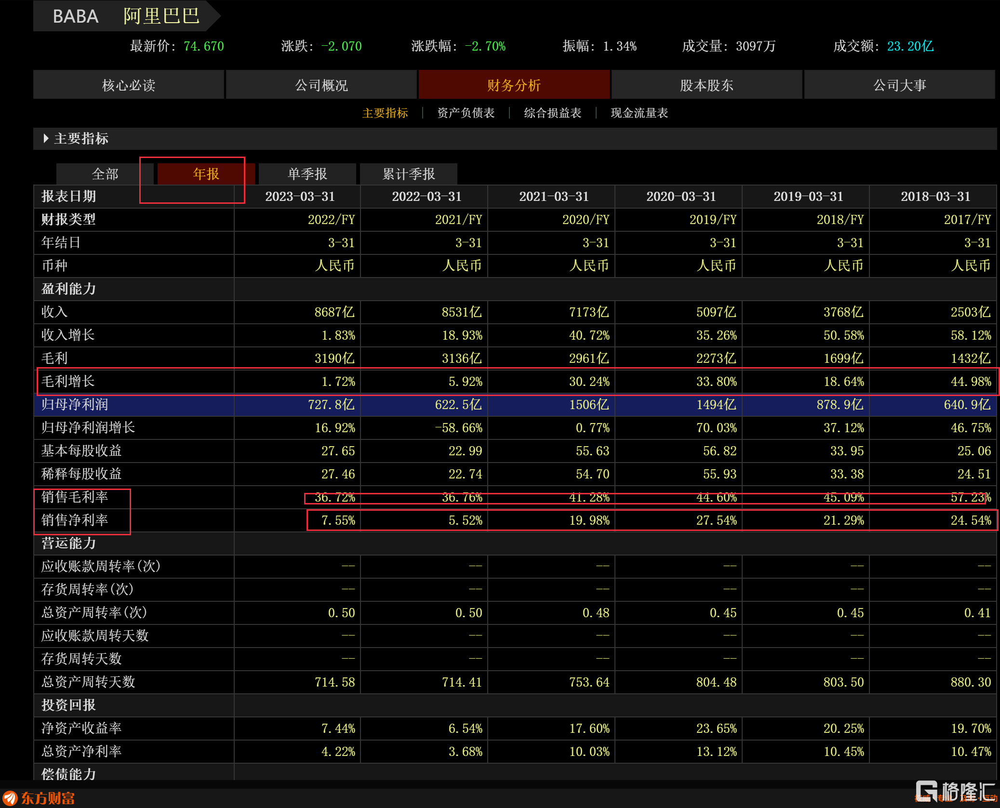Click the 2020-03-31 column header
The width and height of the screenshot is (1000, 808).
pos(681,197)
